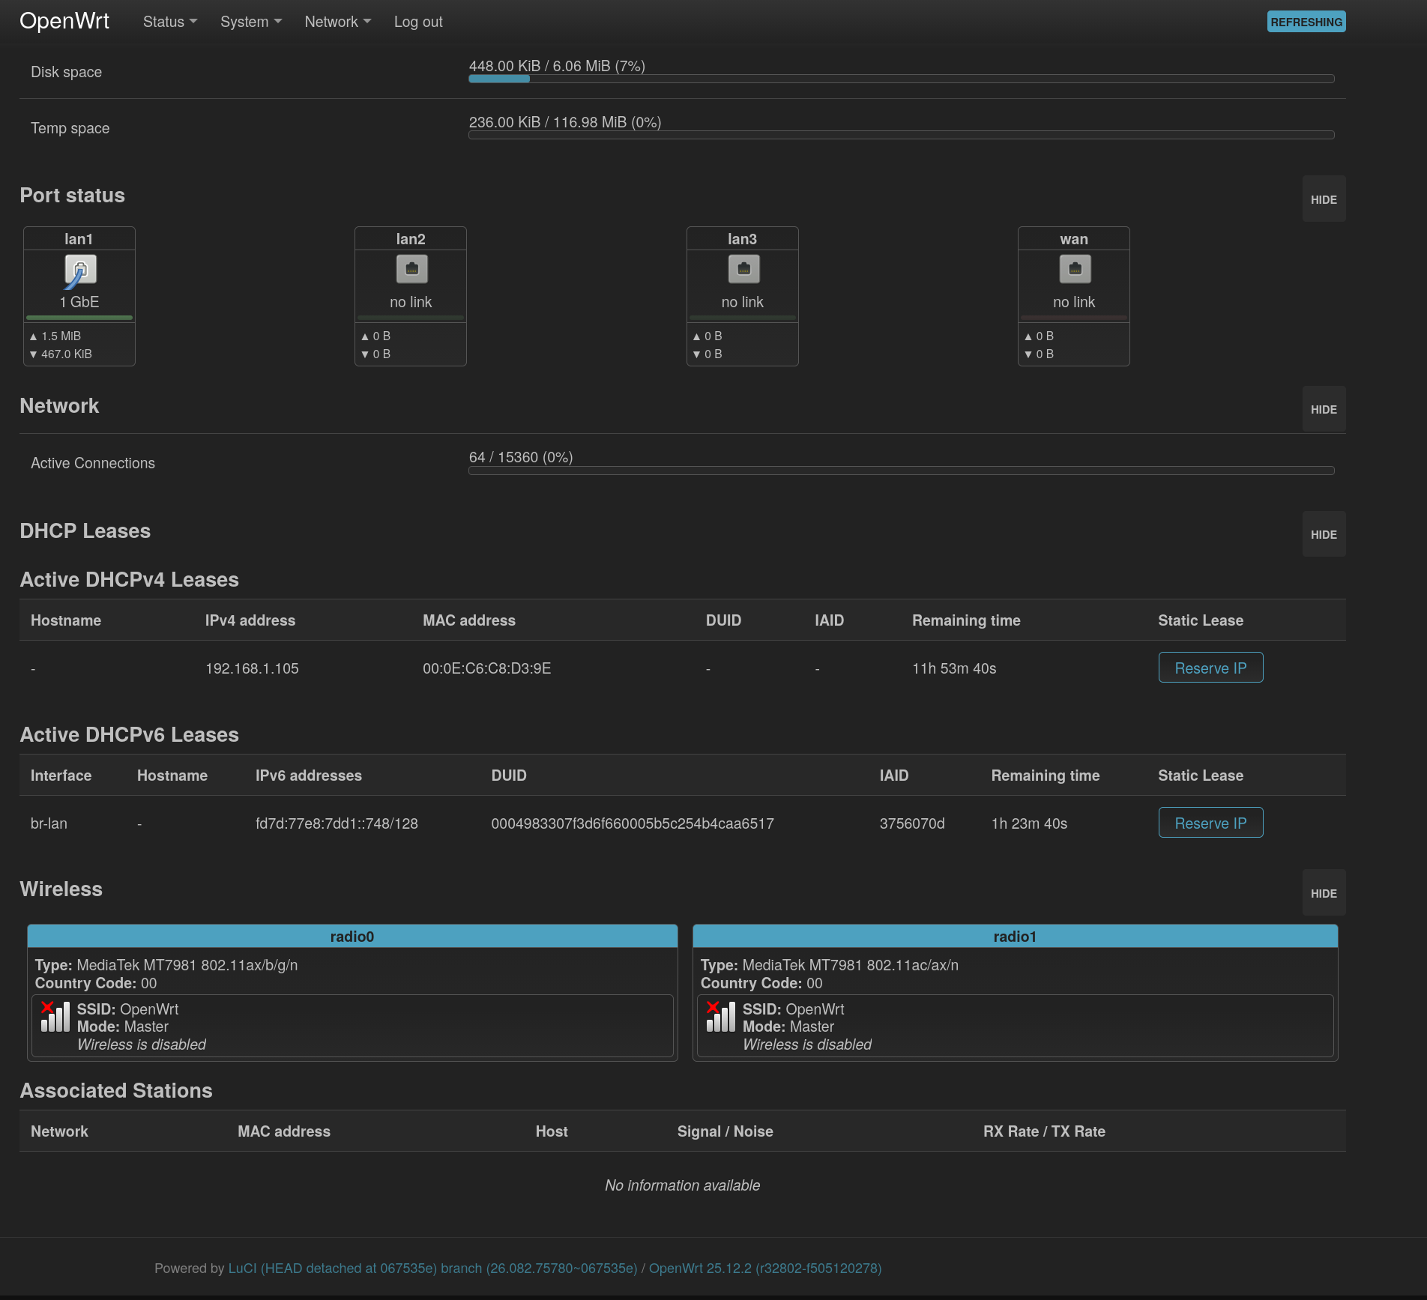Click MAC address 00:0E:C6:C8:D3:9E
This screenshot has height=1300, width=1427.
(487, 668)
